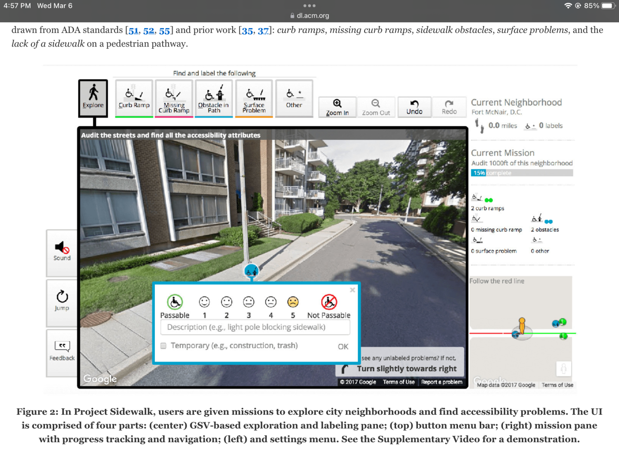Confirm rating with the OK button
This screenshot has height=464, width=619.
point(343,347)
